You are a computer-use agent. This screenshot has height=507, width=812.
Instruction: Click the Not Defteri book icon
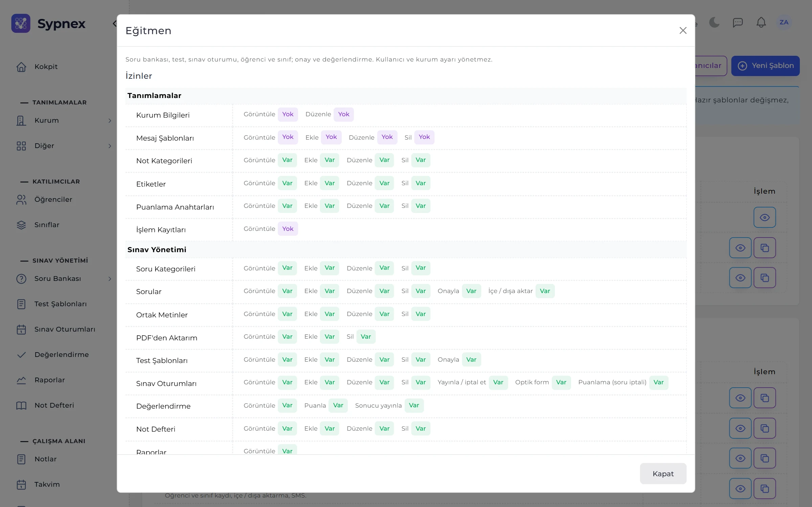click(21, 405)
